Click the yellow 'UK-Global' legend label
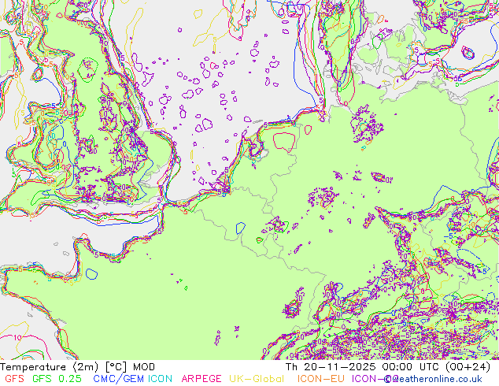Image resolution: width=499 pixels, height=386 pixels. tap(257, 379)
